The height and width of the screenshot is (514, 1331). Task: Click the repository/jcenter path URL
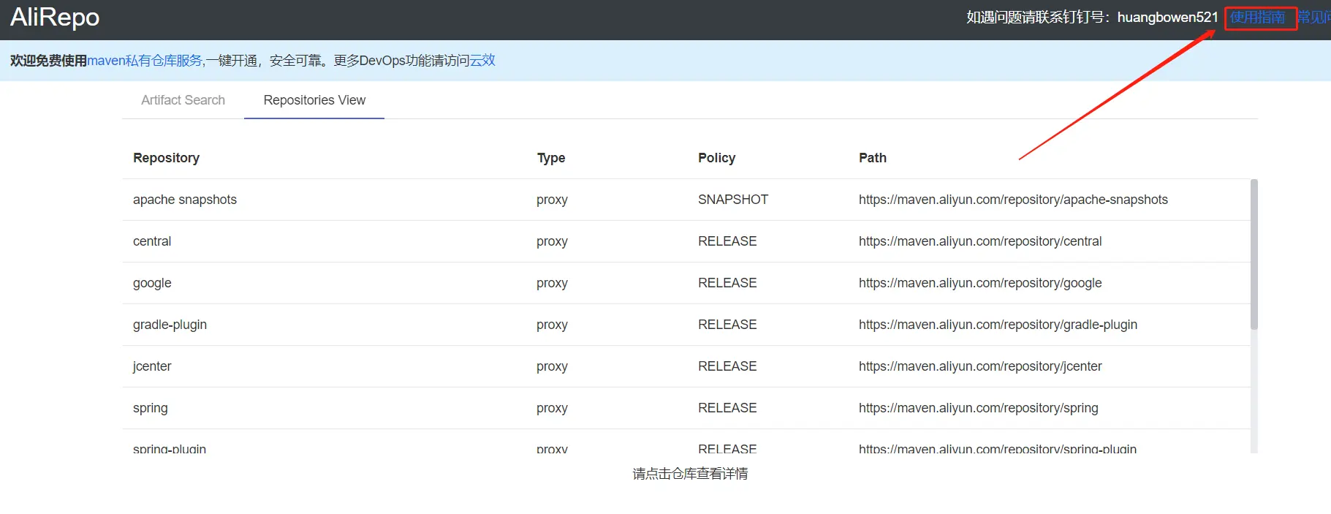[x=980, y=366]
